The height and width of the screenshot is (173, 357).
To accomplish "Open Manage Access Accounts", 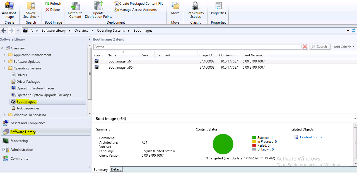I will tap(136, 10).
